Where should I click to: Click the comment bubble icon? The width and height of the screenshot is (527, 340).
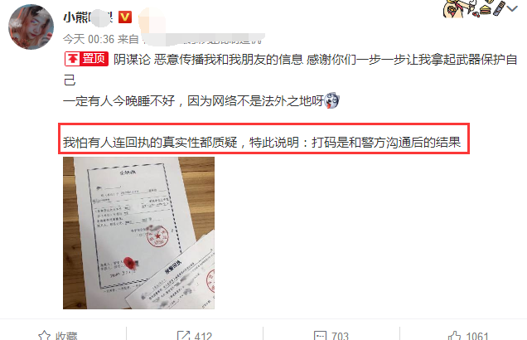[320, 335]
